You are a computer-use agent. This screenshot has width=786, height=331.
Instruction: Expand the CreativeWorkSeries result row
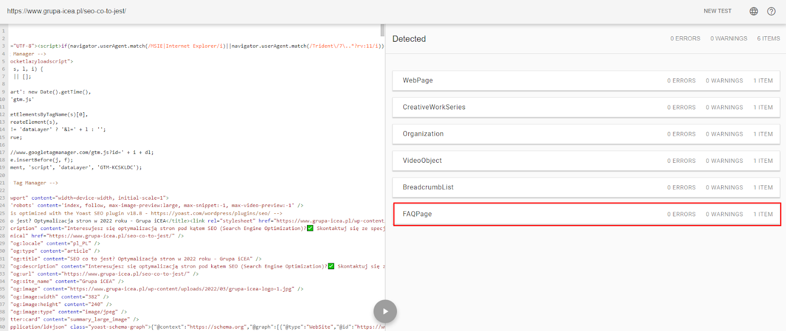point(586,107)
